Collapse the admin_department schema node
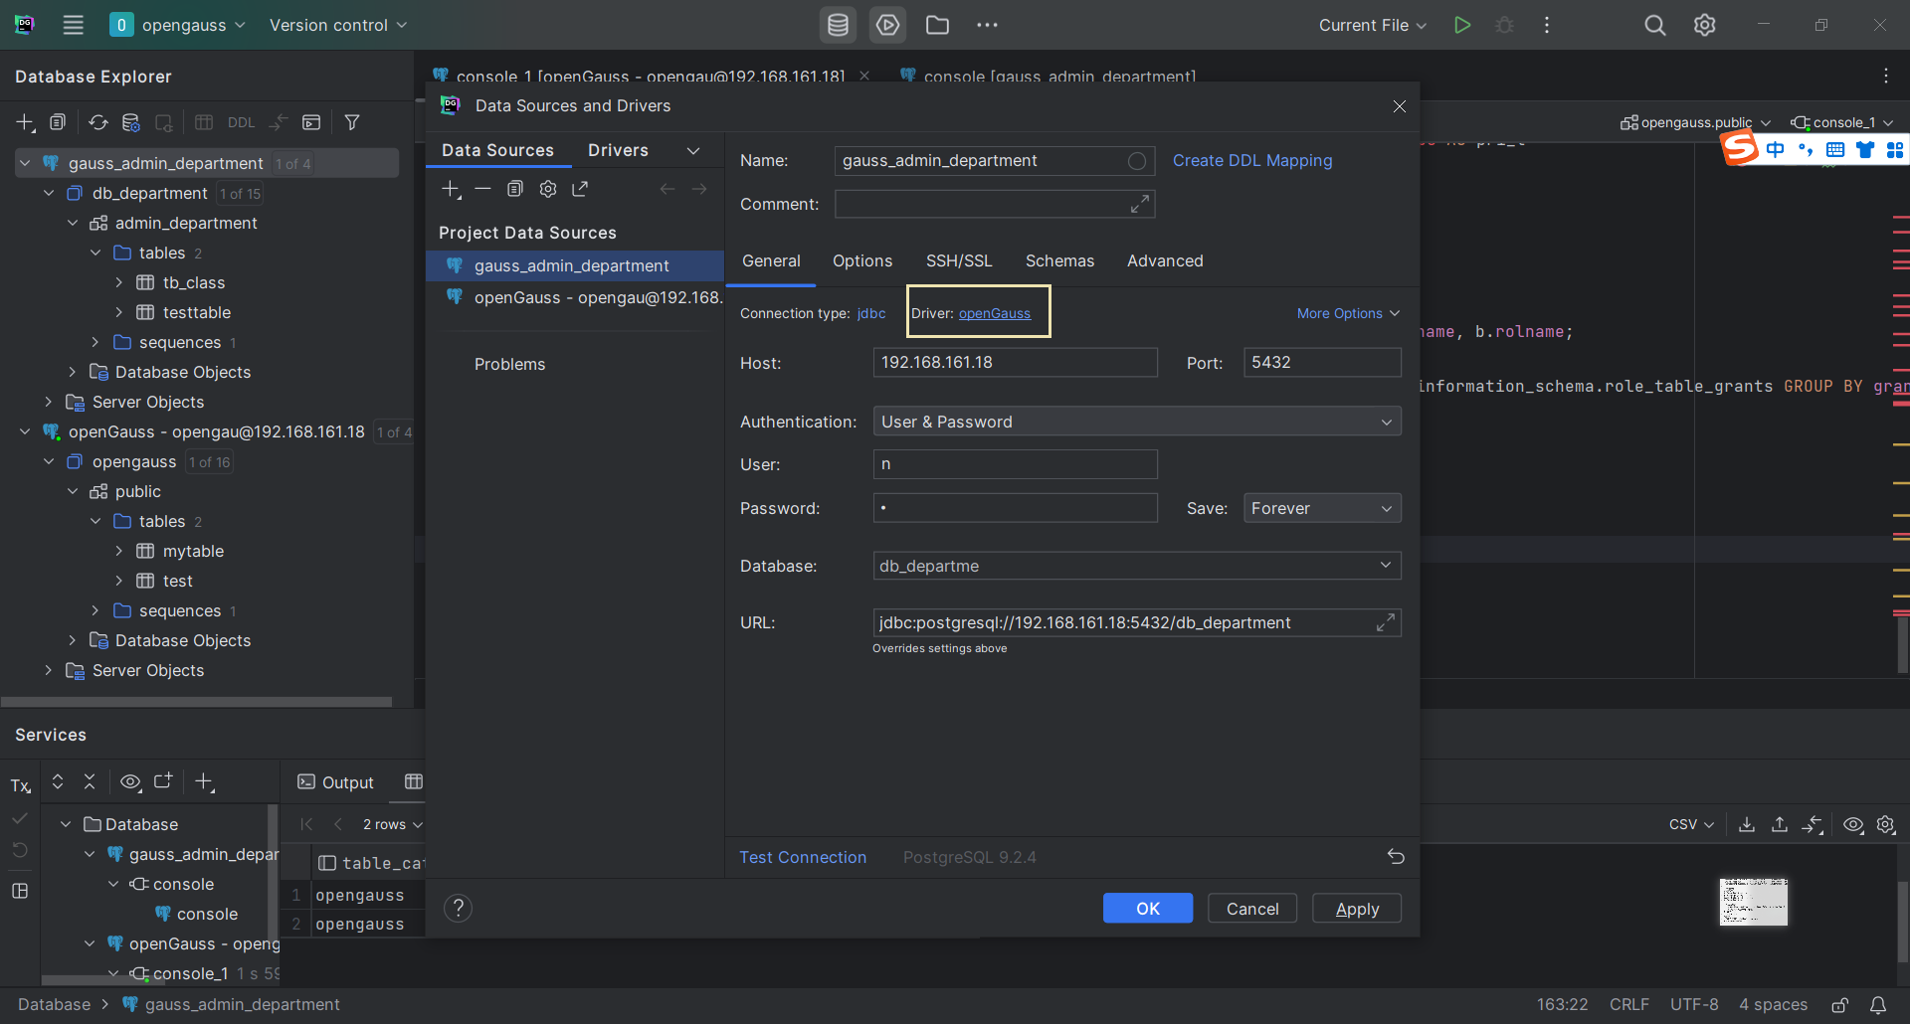The image size is (1910, 1024). [x=73, y=224]
